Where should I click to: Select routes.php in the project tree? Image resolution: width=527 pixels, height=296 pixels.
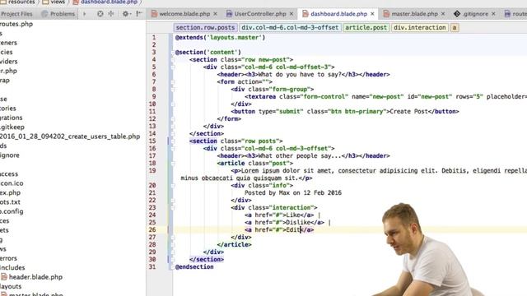point(16,24)
